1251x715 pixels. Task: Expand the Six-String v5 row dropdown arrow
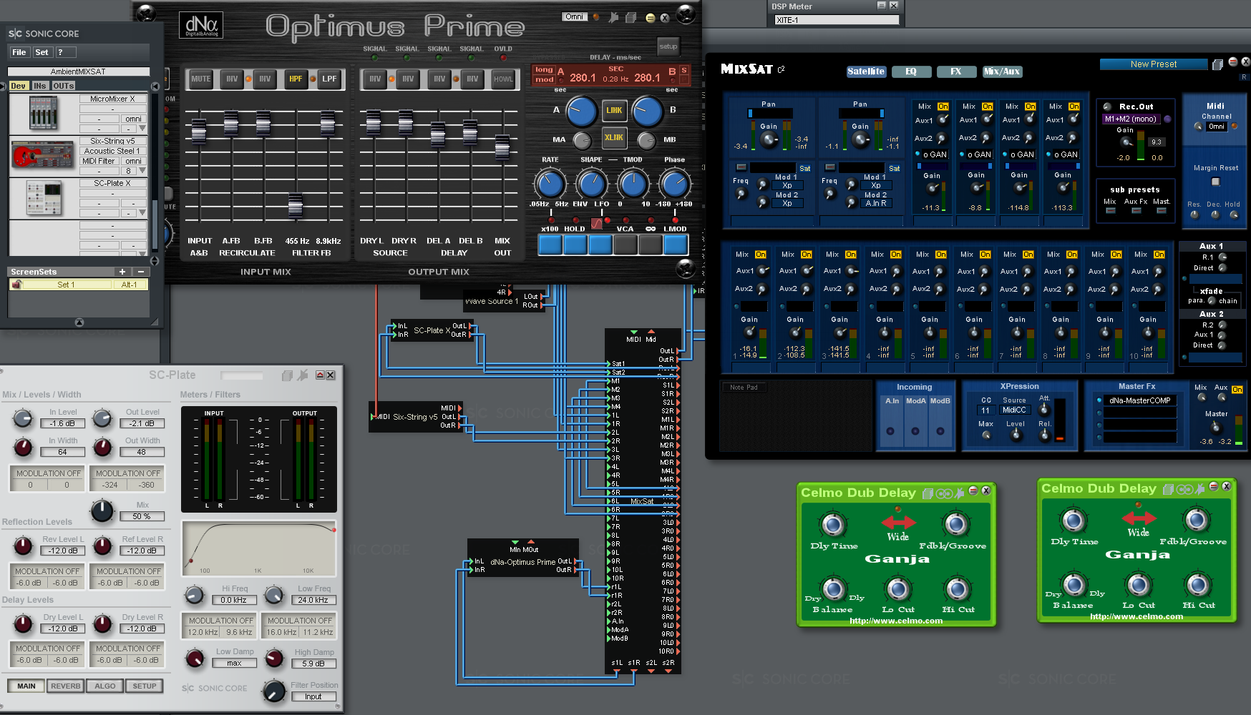pyautogui.click(x=142, y=171)
